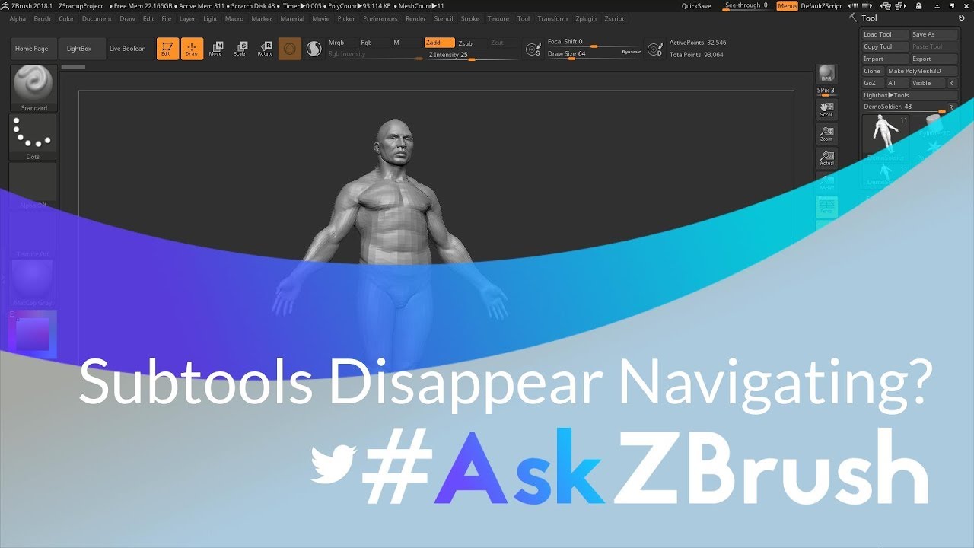Screen dimensions: 974x548
Task: Click the DefaultZScript button
Action: 822,6
